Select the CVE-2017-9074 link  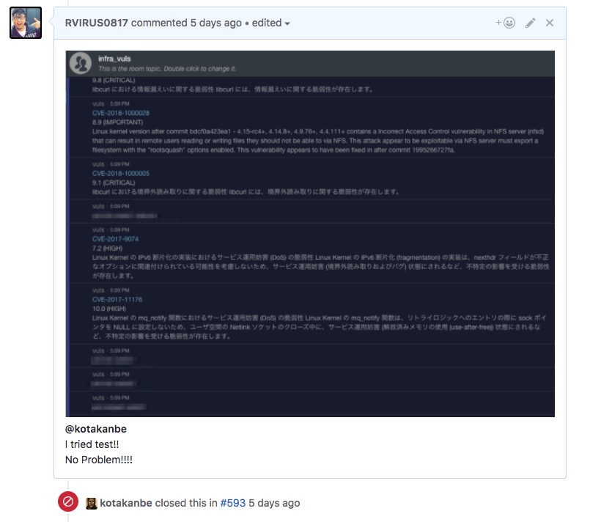(115, 239)
